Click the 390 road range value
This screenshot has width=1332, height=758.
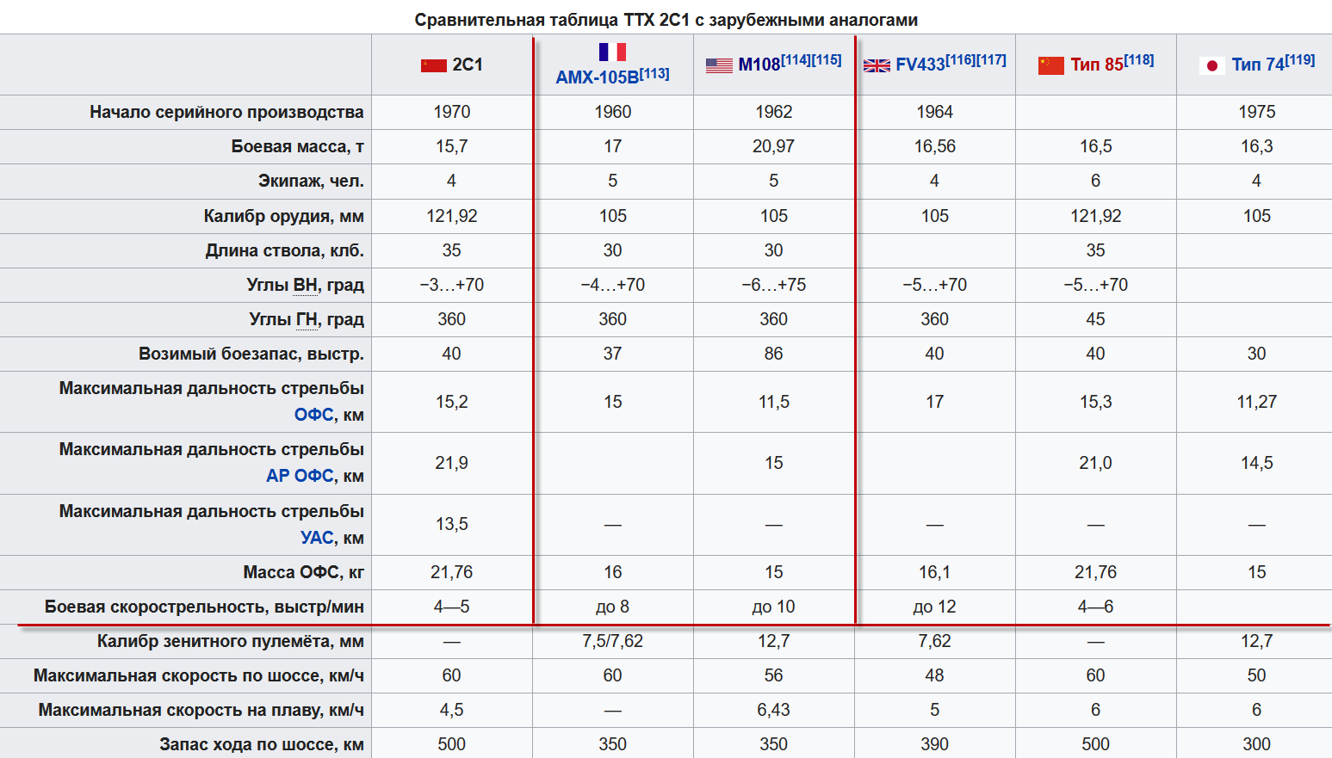935,744
